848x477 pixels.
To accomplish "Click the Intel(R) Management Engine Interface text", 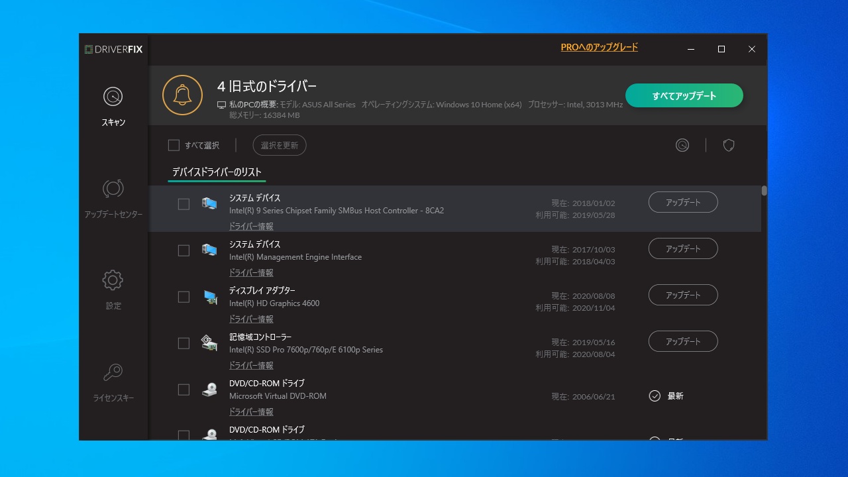I will (x=295, y=257).
